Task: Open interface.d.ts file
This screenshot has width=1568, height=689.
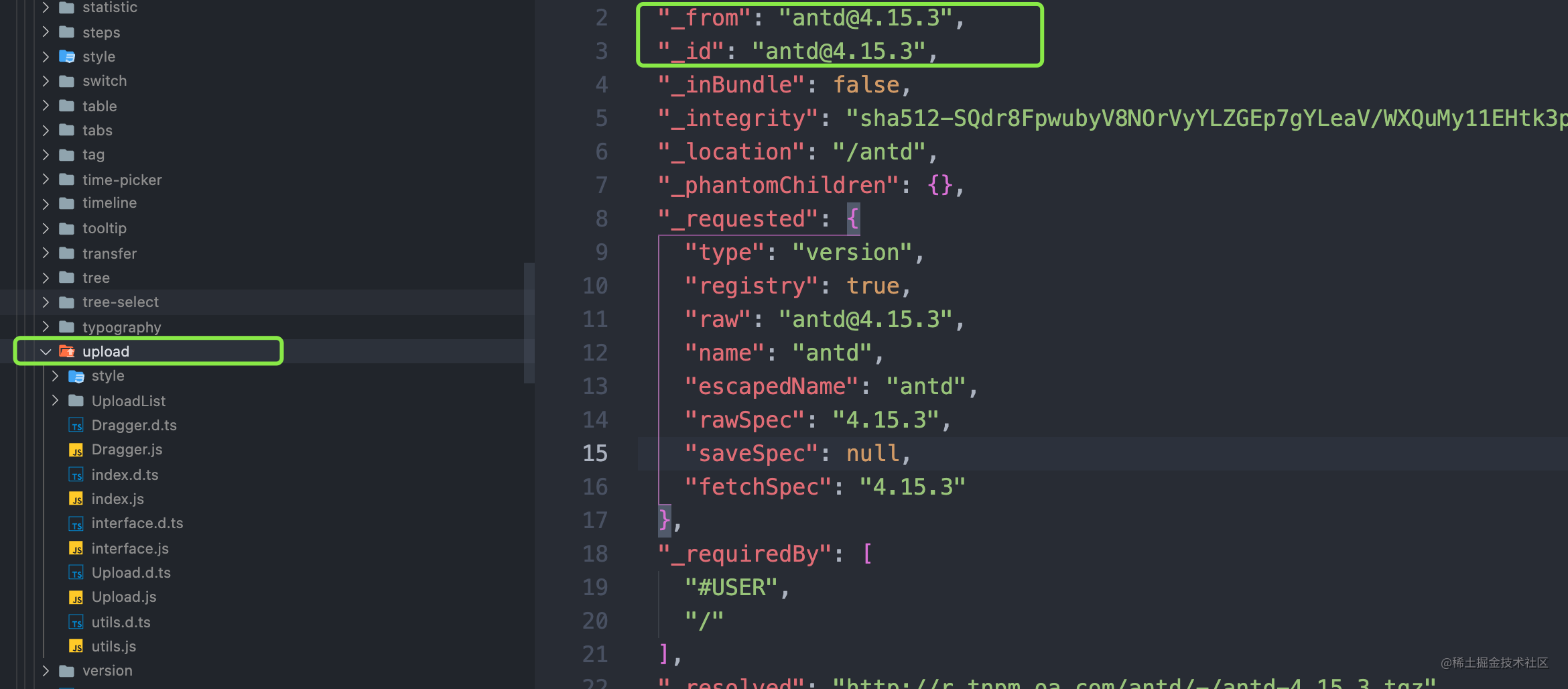Action: (137, 523)
